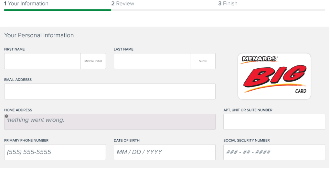
Task: Click the DATE OF BIRTH label
Action: pos(127,141)
